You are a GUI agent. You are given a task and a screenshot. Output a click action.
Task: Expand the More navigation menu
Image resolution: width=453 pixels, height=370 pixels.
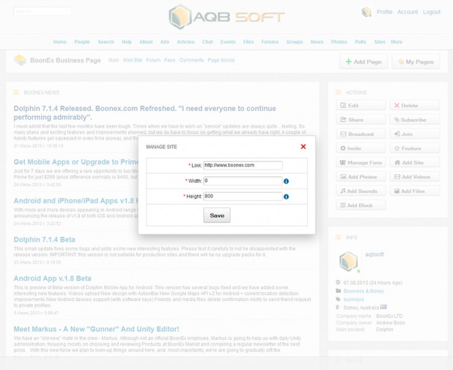pos(396,42)
